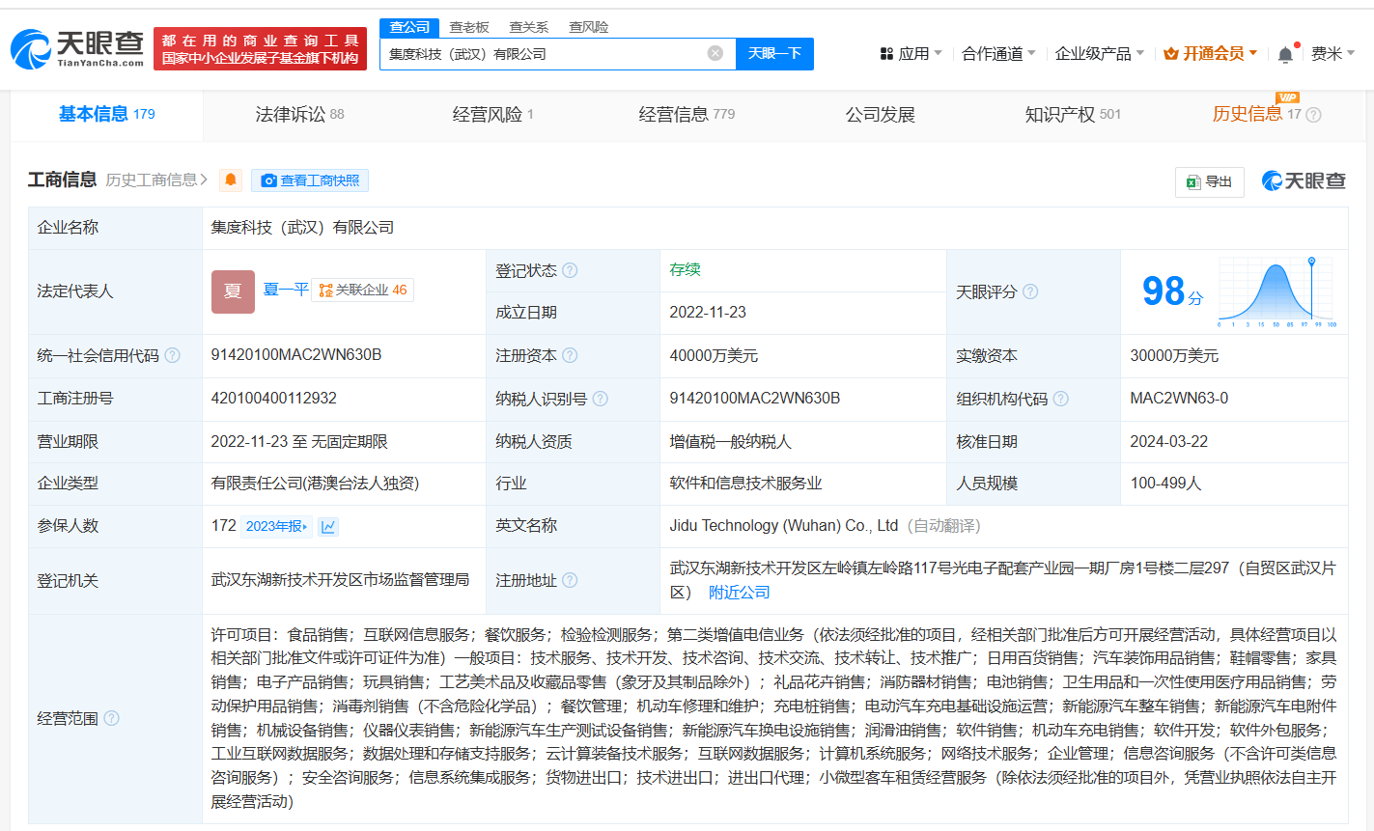This screenshot has width=1374, height=831.
Task: Open the 开通会员 dropdown
Action: pyautogui.click(x=1211, y=53)
